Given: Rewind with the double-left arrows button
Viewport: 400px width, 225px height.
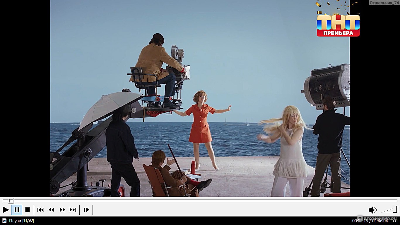Looking at the screenshot, I should [52, 210].
